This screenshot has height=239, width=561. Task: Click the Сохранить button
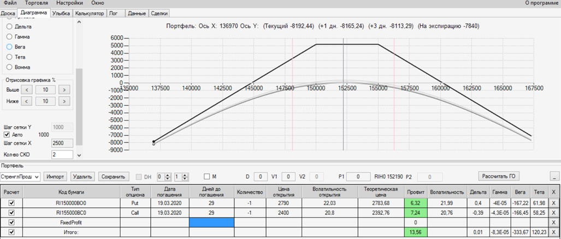113,176
